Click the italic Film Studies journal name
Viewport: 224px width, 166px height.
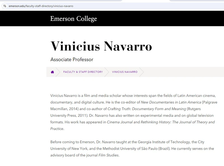tap(108, 155)
